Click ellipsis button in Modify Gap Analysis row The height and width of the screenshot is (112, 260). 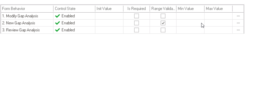tap(238, 16)
